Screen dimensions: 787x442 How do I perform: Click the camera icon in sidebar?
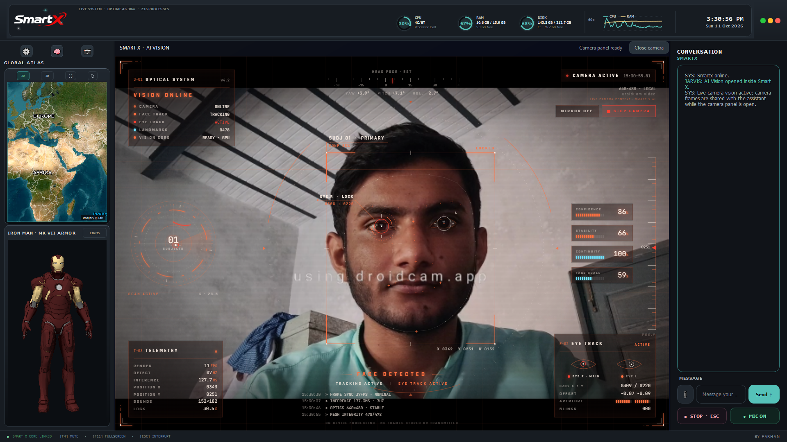(x=87, y=52)
